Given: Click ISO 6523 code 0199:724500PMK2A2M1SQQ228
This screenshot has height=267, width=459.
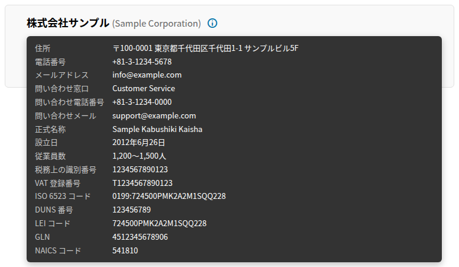Looking at the screenshot, I should click(169, 197).
